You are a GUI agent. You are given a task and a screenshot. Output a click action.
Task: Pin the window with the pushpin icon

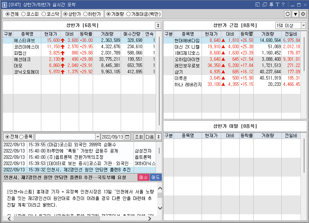click(271, 5)
